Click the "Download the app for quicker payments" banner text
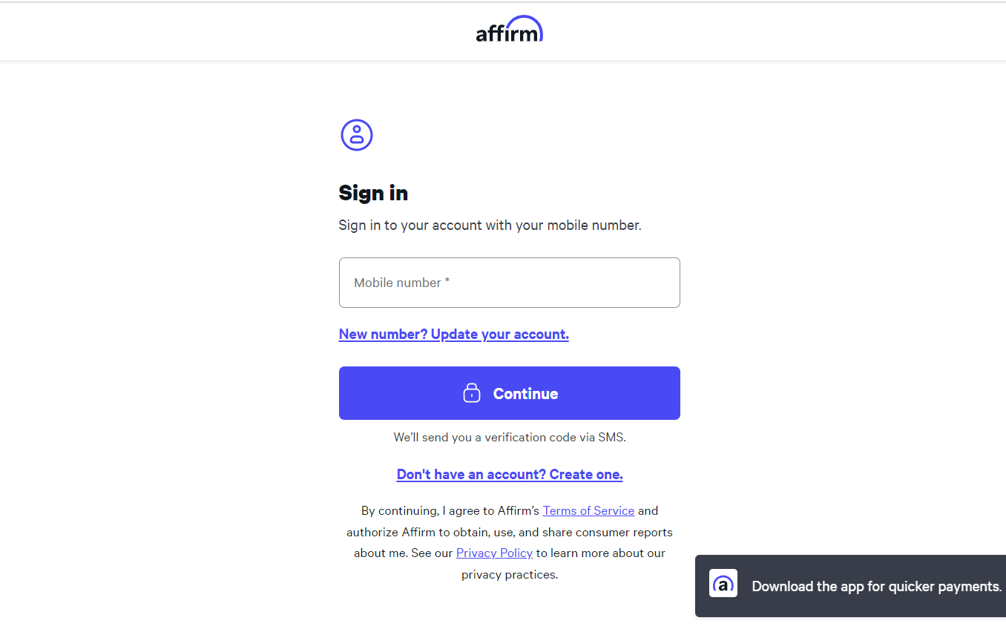The width and height of the screenshot is (1006, 632). 876,587
